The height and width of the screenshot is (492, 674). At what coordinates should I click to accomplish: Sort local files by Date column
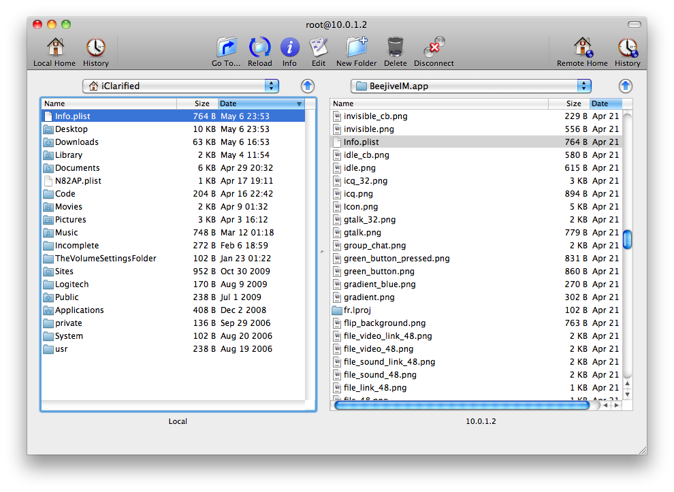coord(259,103)
